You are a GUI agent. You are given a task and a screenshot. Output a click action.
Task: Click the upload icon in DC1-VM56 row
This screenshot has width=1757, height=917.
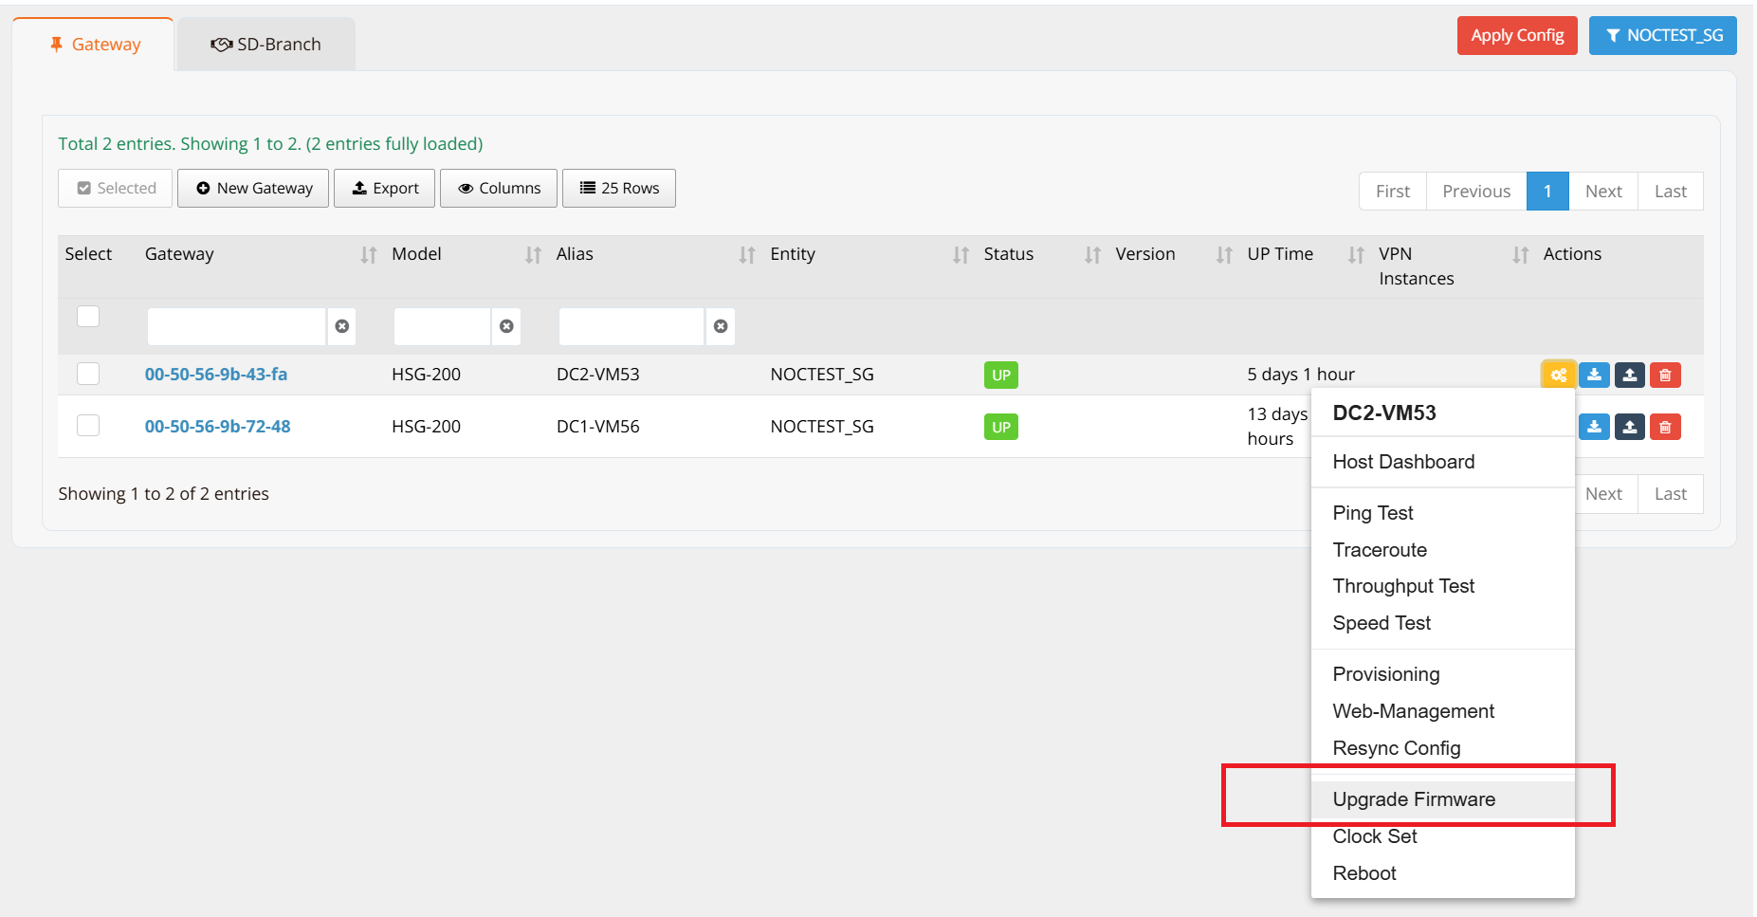pyautogui.click(x=1629, y=427)
